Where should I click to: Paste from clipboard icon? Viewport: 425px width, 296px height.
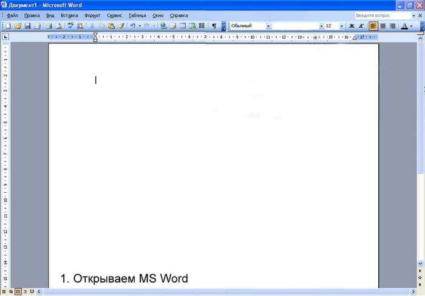pos(111,26)
